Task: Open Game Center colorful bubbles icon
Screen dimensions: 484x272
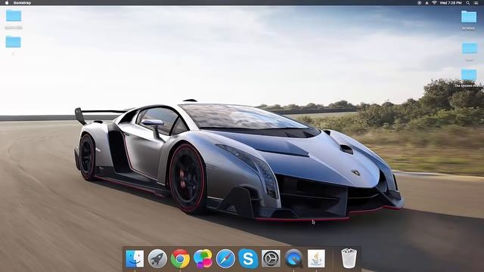Action: tap(203, 258)
